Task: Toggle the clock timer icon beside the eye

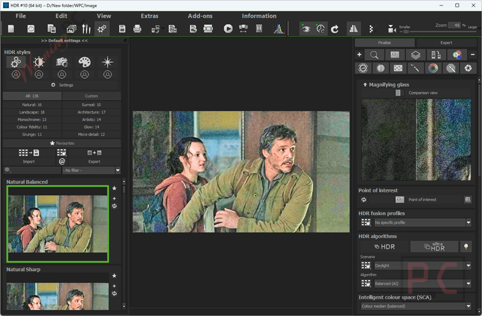Action: (321, 29)
